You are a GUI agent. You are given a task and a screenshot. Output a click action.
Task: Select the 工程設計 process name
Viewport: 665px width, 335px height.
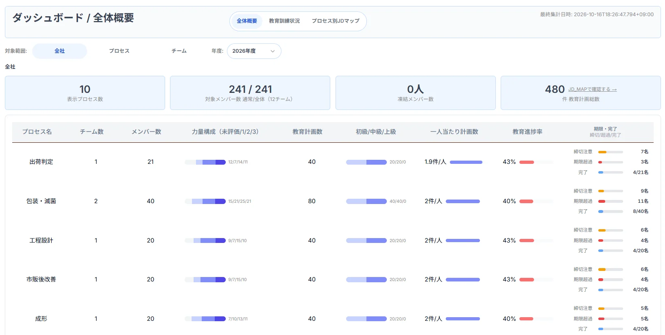(41, 241)
